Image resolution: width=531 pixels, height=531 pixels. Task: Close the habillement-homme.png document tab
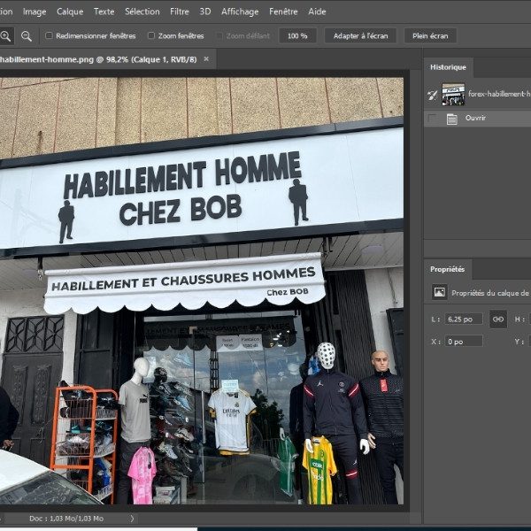pyautogui.click(x=206, y=59)
